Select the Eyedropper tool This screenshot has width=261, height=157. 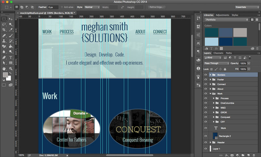(11, 30)
